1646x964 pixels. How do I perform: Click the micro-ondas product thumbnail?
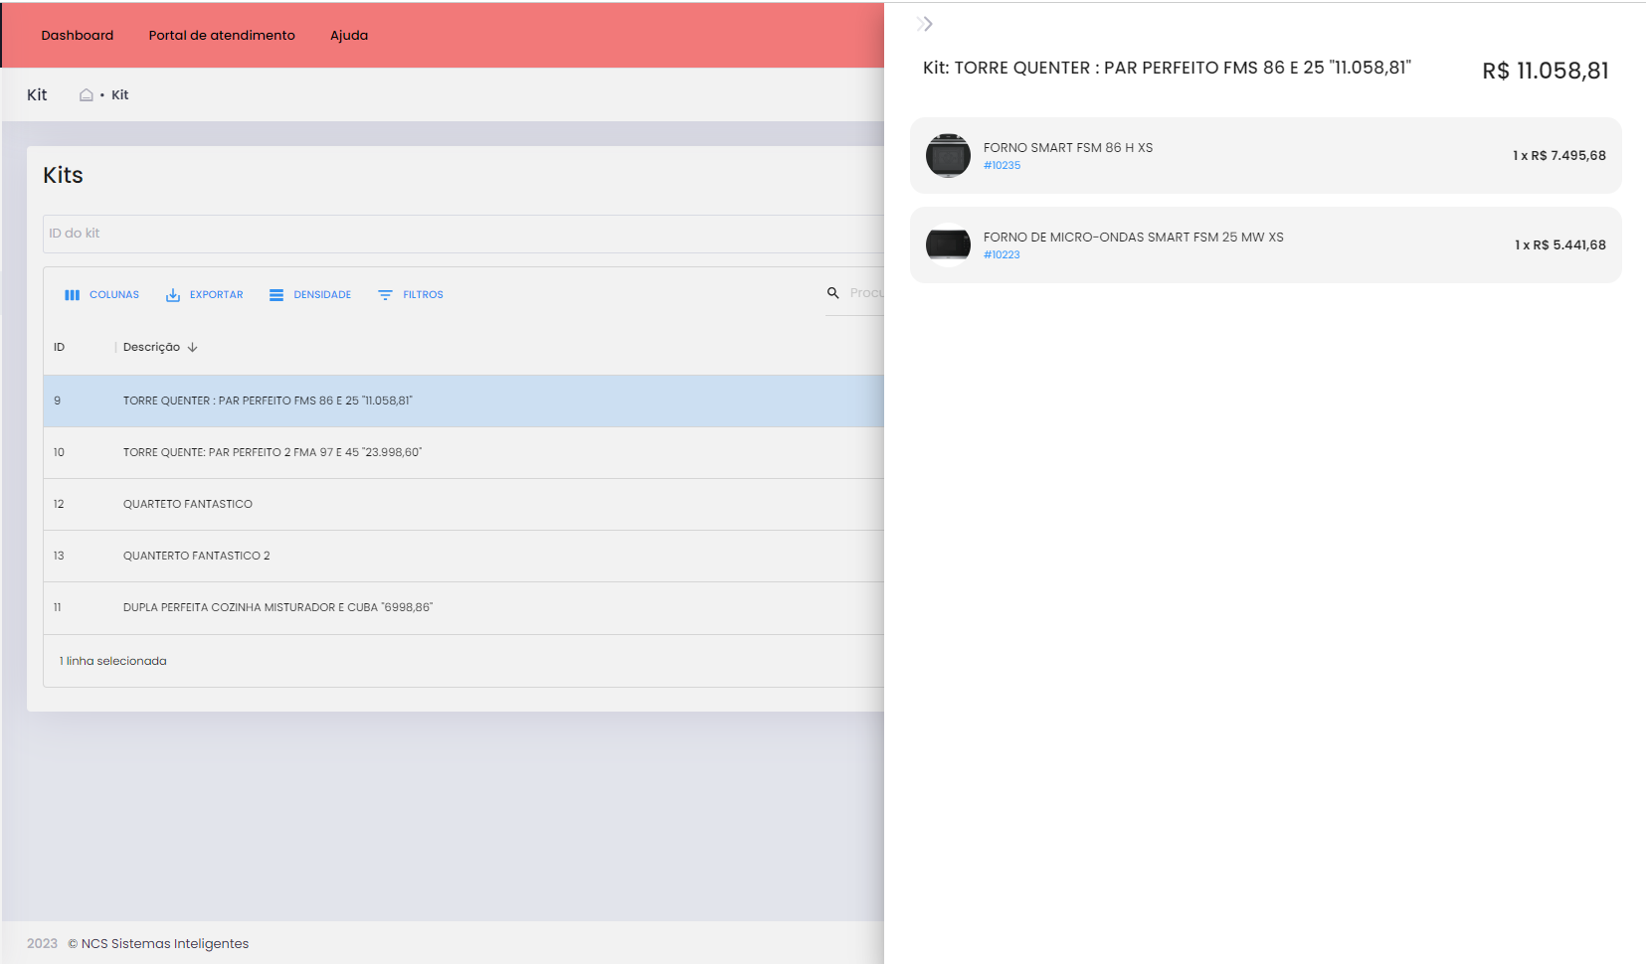[x=948, y=244]
